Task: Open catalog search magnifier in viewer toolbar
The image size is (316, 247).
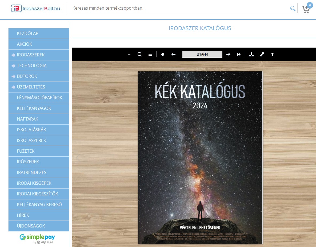Action: [x=140, y=54]
